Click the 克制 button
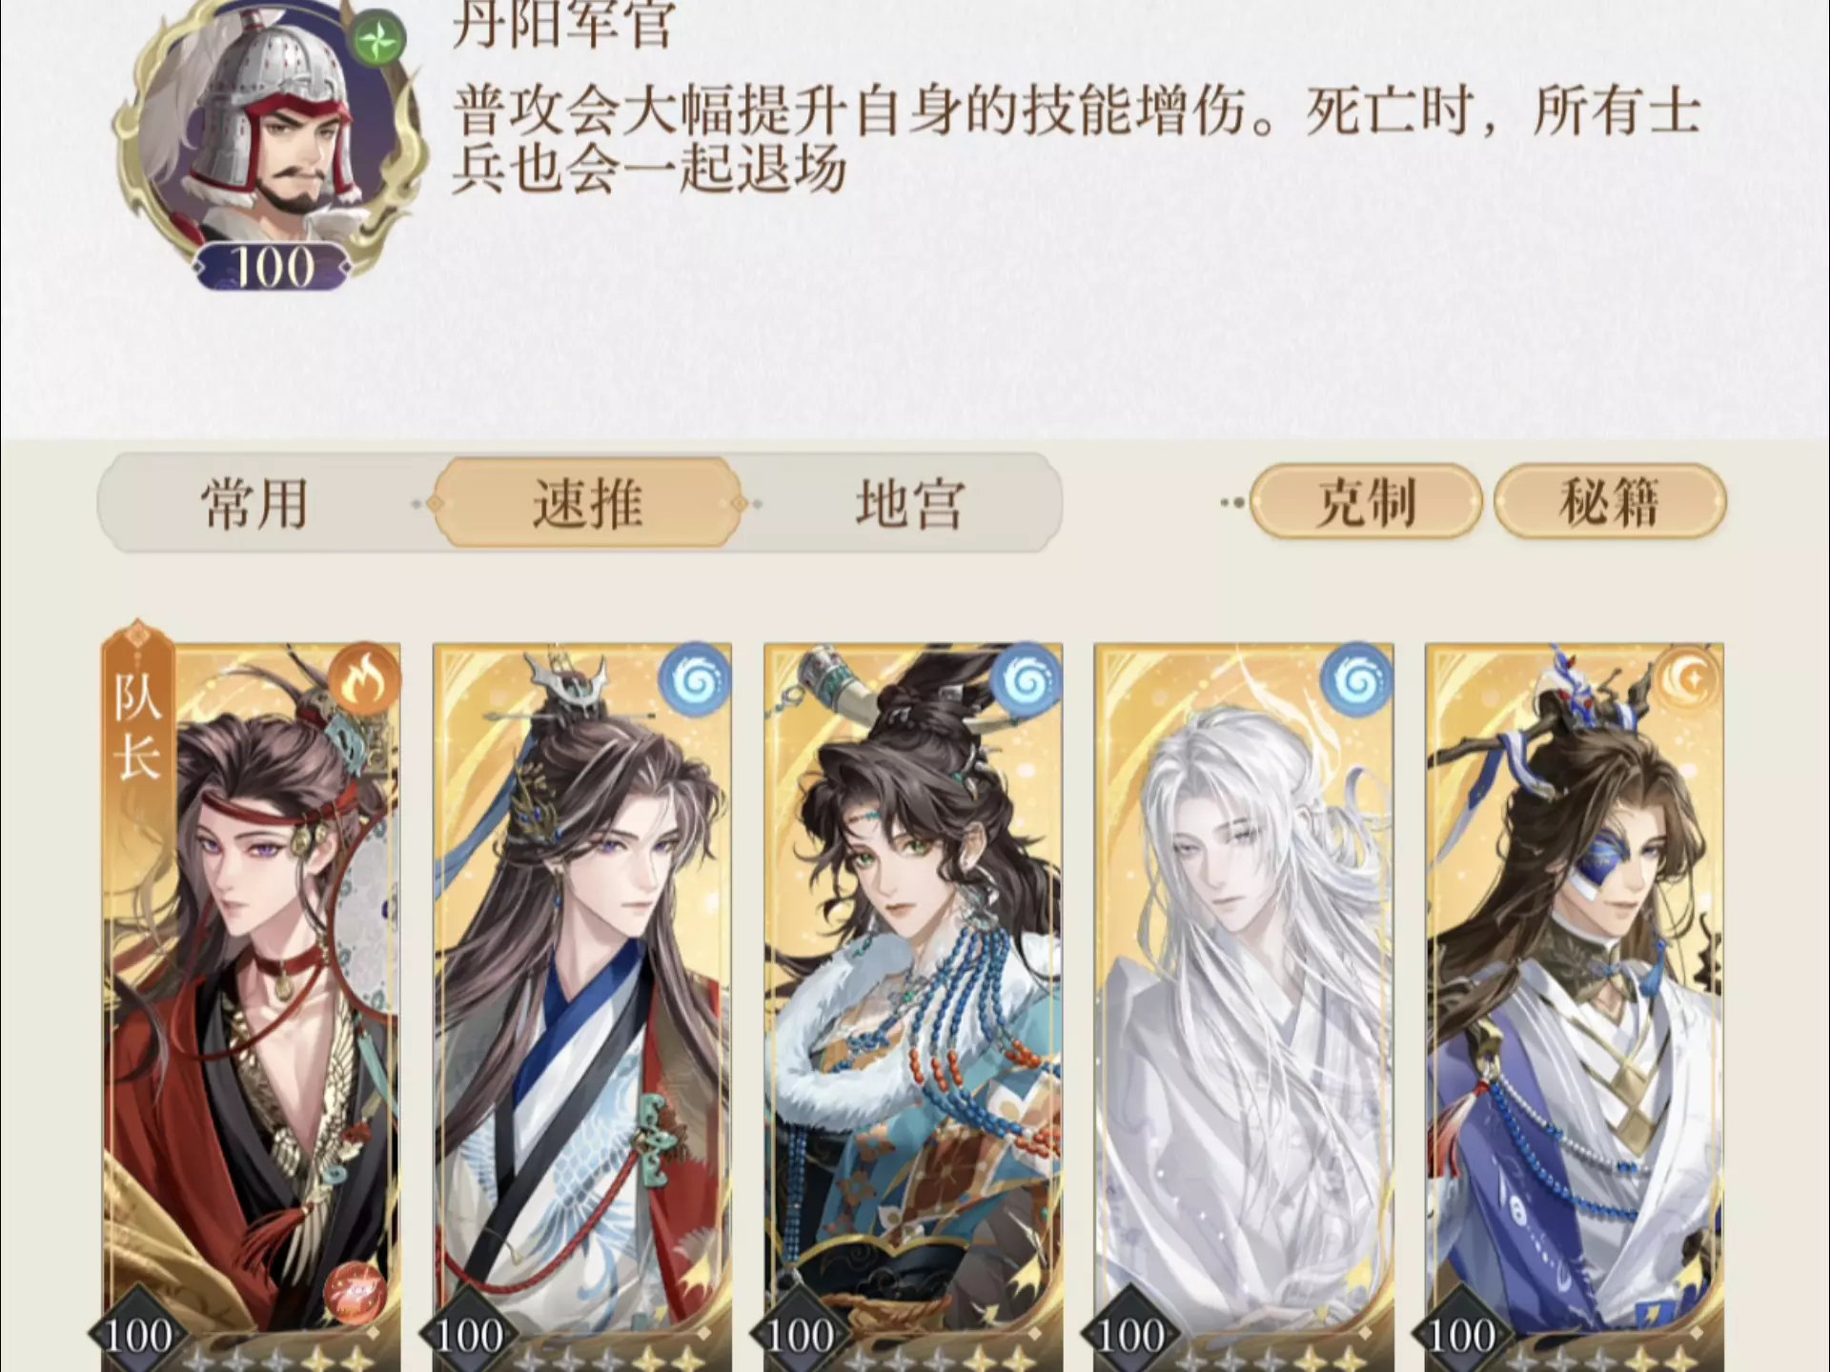The width and height of the screenshot is (1830, 1372). 1366,501
